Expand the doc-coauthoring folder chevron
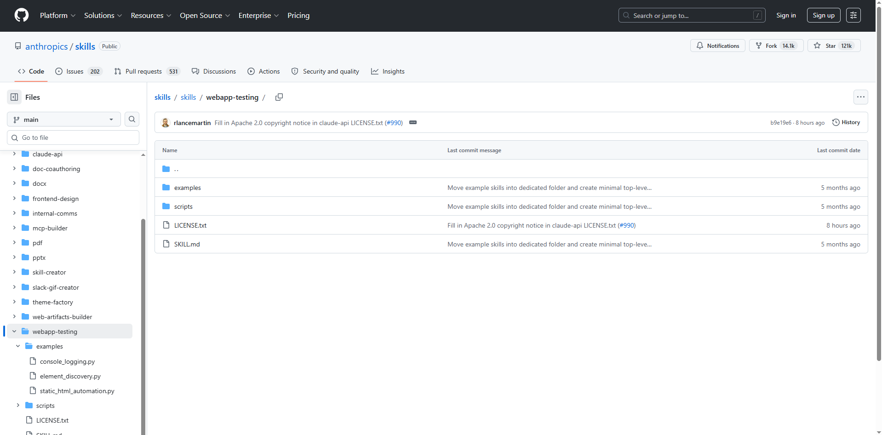The width and height of the screenshot is (882, 435). [x=14, y=168]
